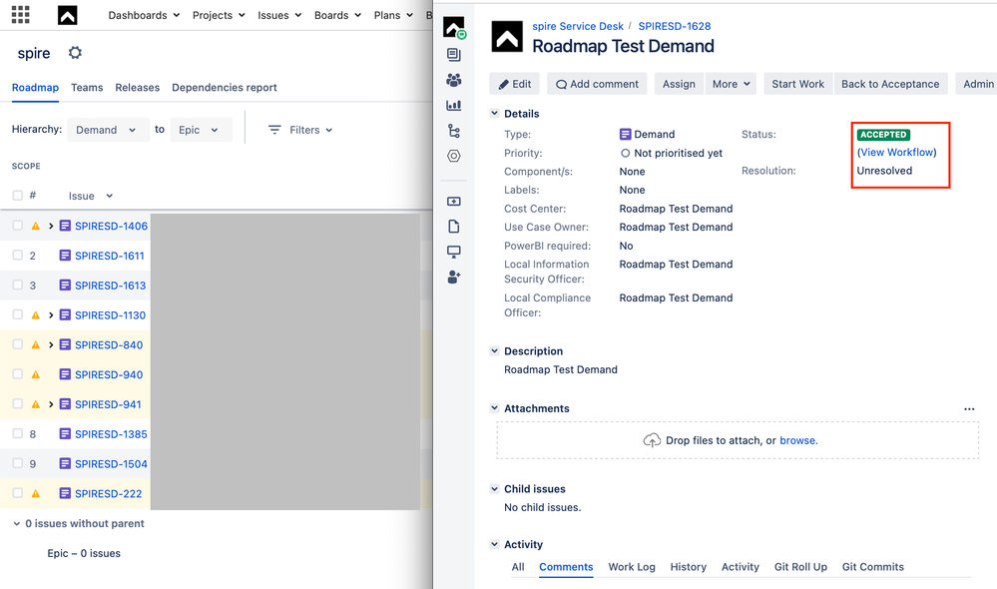
Task: Click warning icon on SPIRESD-940 row
Action: click(36, 374)
